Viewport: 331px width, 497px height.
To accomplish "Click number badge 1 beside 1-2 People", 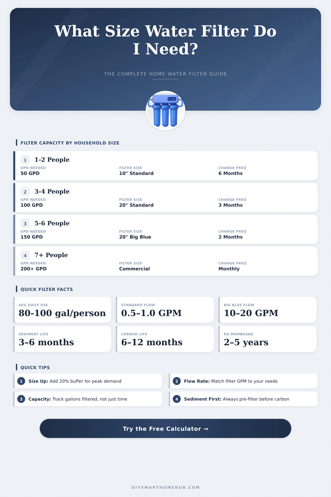I will pos(25,160).
